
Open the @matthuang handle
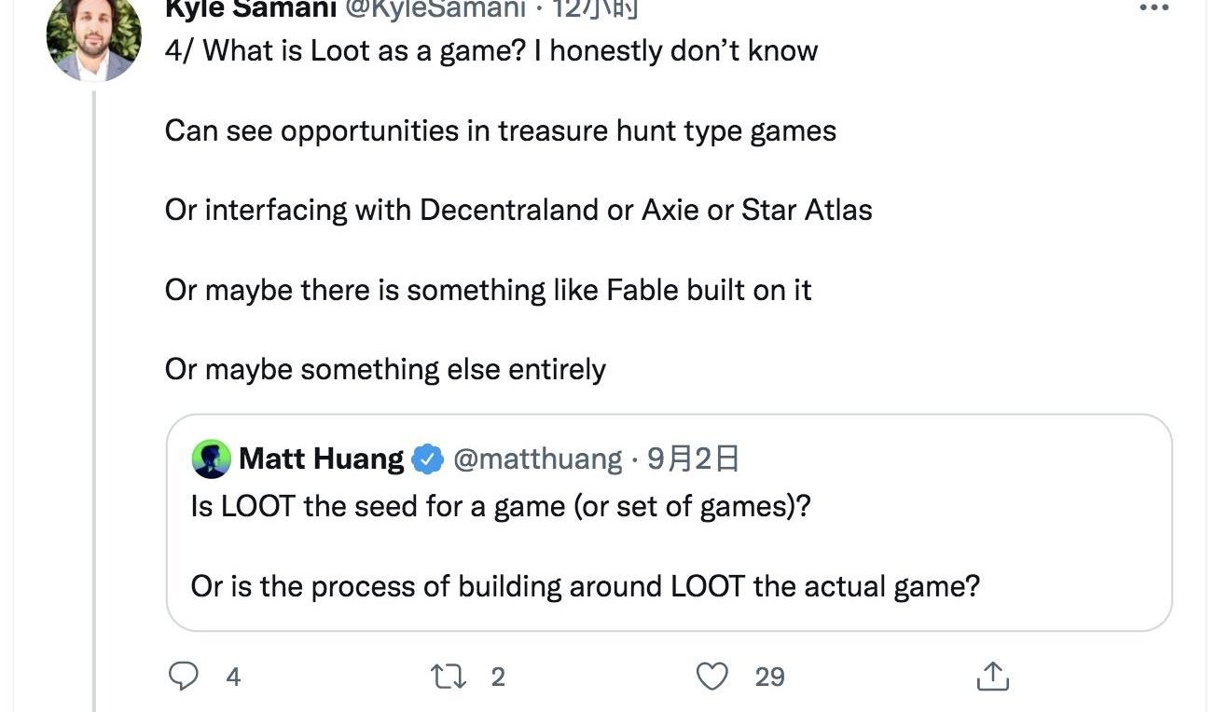pos(537,459)
